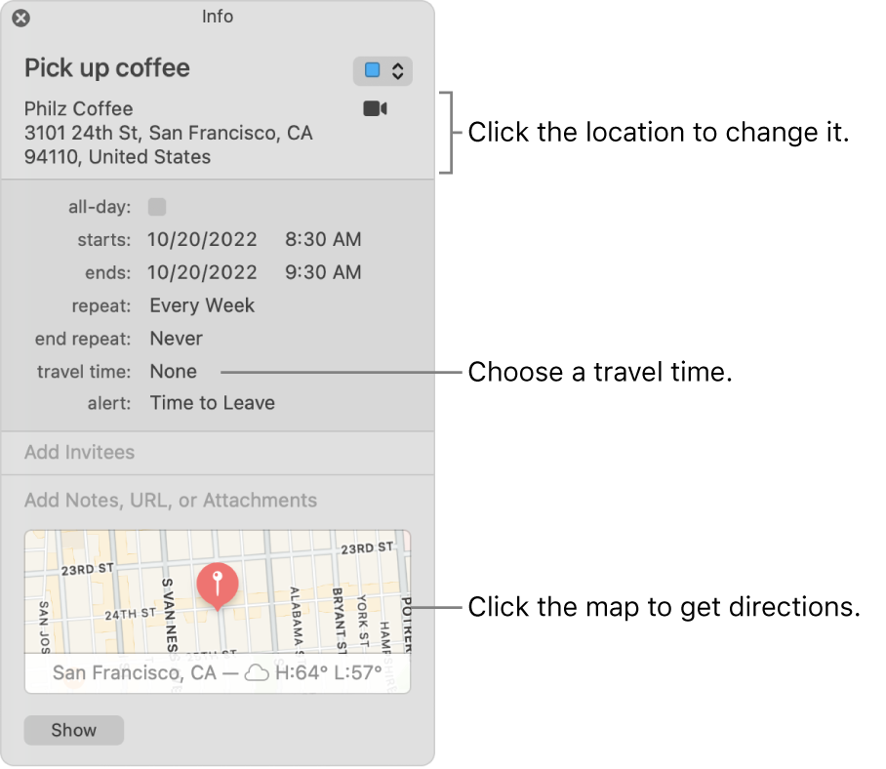This screenshot has height=769, width=886.
Task: Choose a travel time option
Action: pos(173,371)
